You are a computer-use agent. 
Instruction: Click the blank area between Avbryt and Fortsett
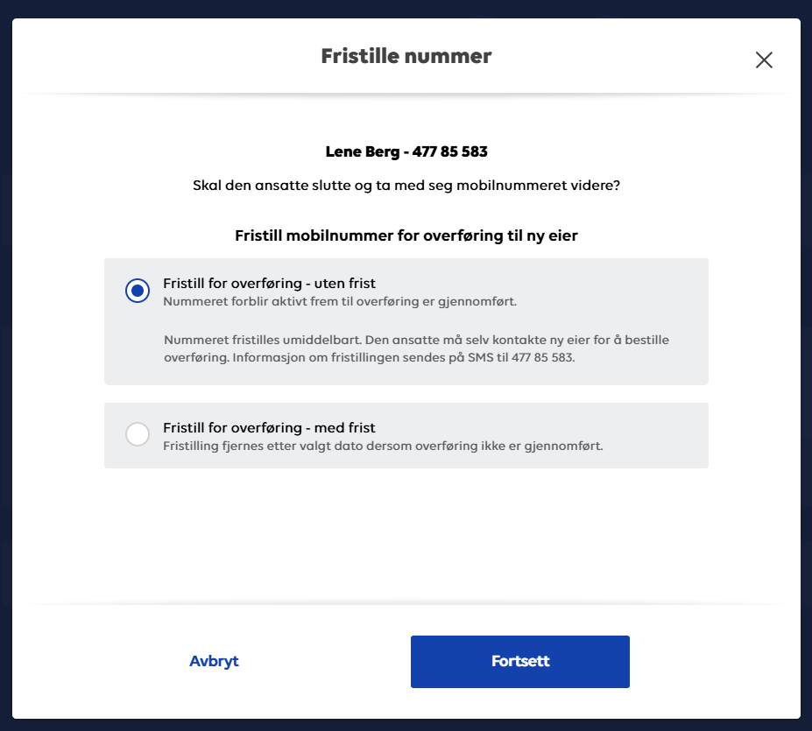click(x=325, y=662)
